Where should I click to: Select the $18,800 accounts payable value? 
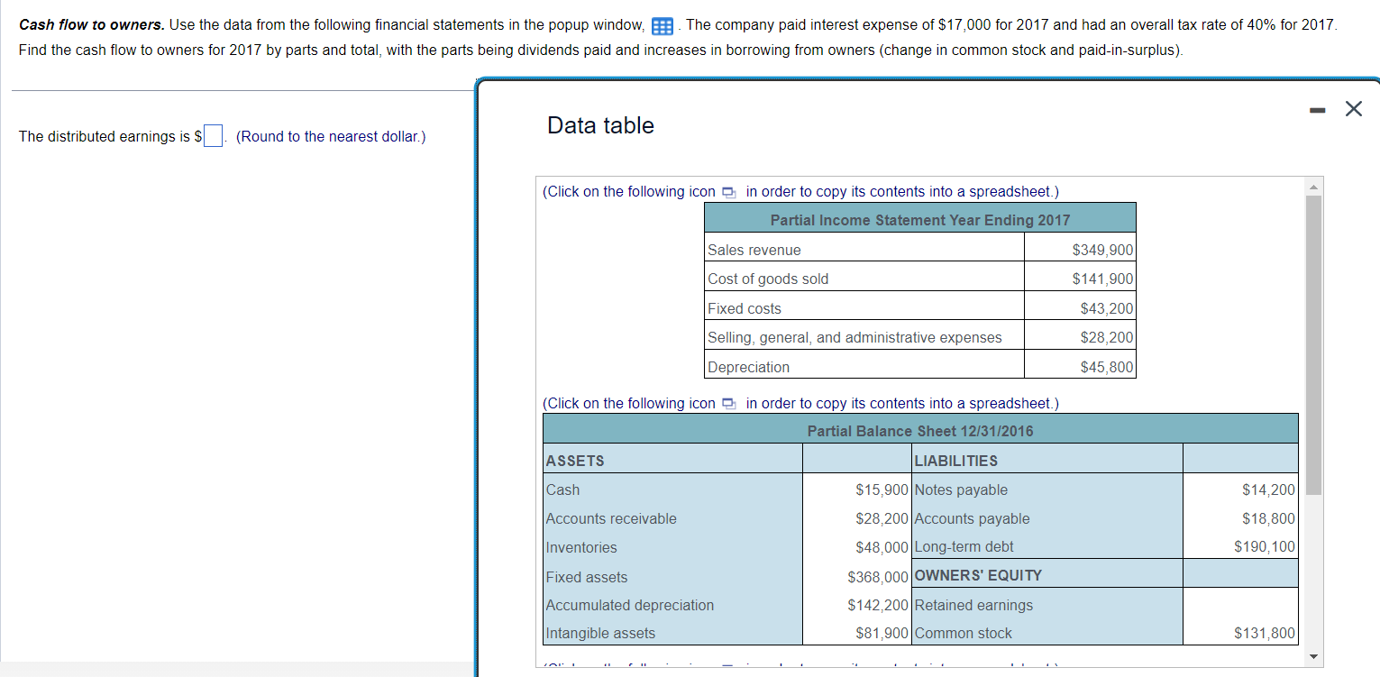[x=1268, y=518]
